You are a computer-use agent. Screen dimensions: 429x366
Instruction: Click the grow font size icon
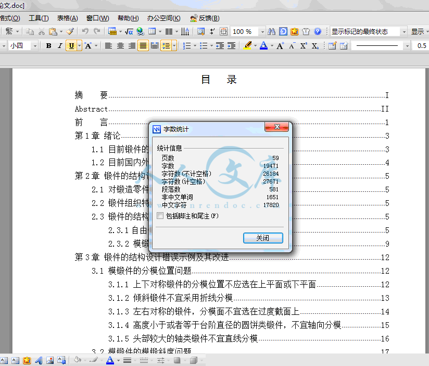pyautogui.click(x=280, y=46)
